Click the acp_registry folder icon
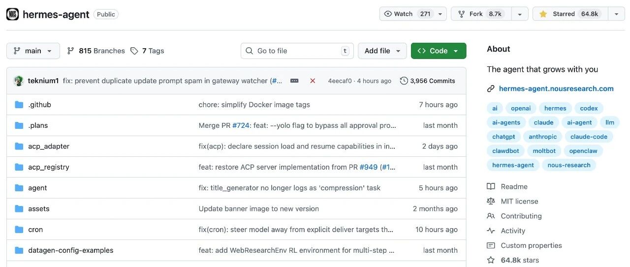The width and height of the screenshot is (630, 267). 19,167
